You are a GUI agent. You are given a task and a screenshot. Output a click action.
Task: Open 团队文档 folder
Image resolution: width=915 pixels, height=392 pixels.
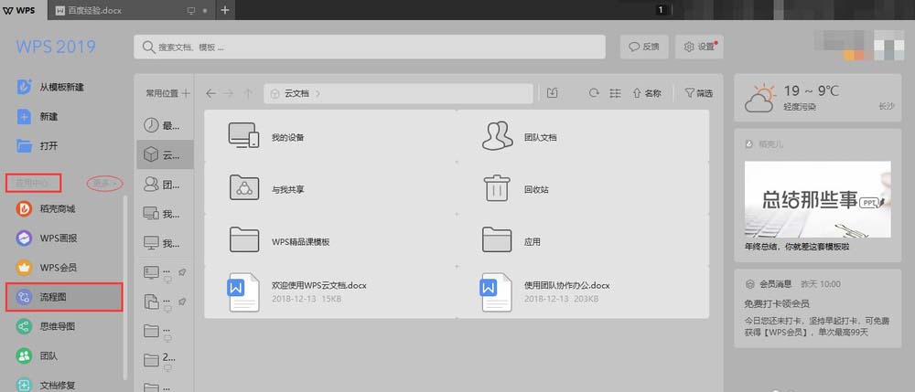(583, 136)
